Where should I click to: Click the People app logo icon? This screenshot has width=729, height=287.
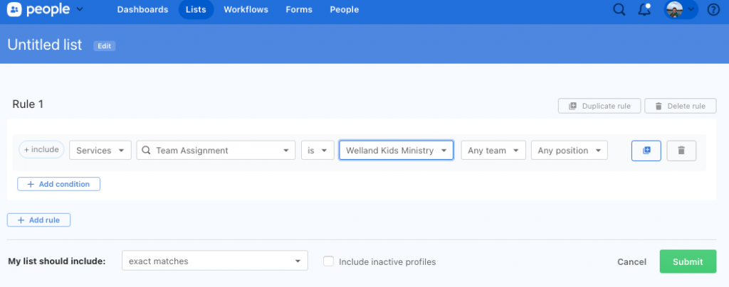14,10
